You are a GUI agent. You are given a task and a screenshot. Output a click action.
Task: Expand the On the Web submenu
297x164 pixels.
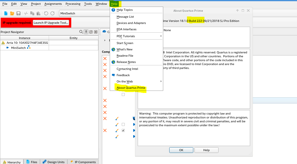pyautogui.click(x=161, y=81)
